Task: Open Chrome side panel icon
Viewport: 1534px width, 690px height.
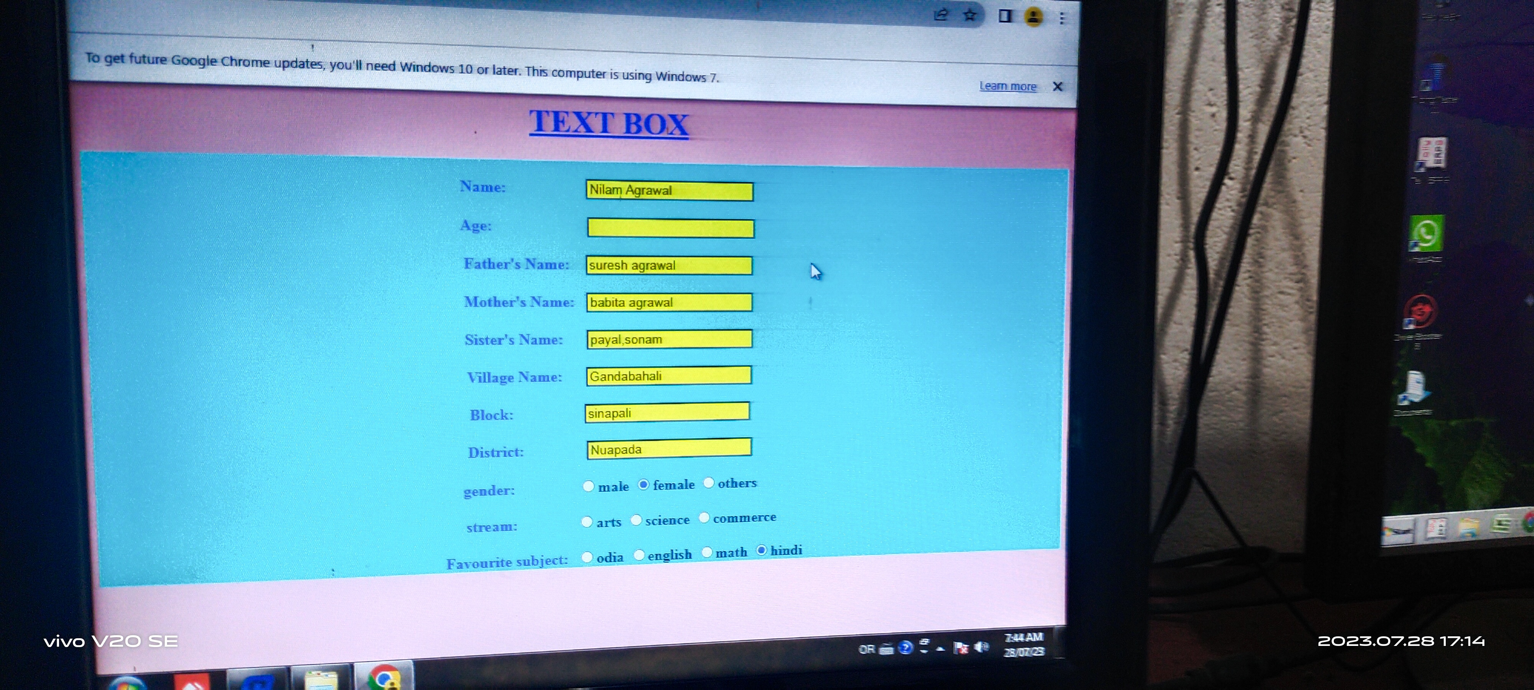Action: pos(1005,15)
